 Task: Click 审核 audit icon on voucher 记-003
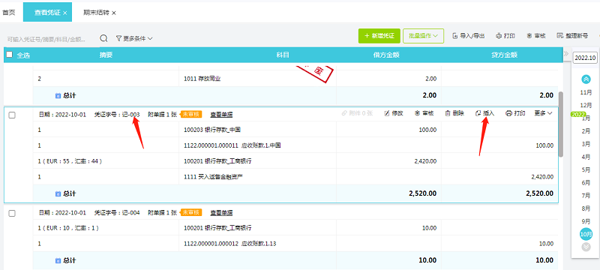[417, 113]
